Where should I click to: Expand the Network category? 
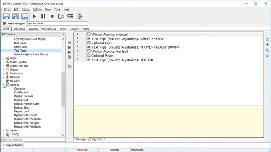tap(3, 77)
